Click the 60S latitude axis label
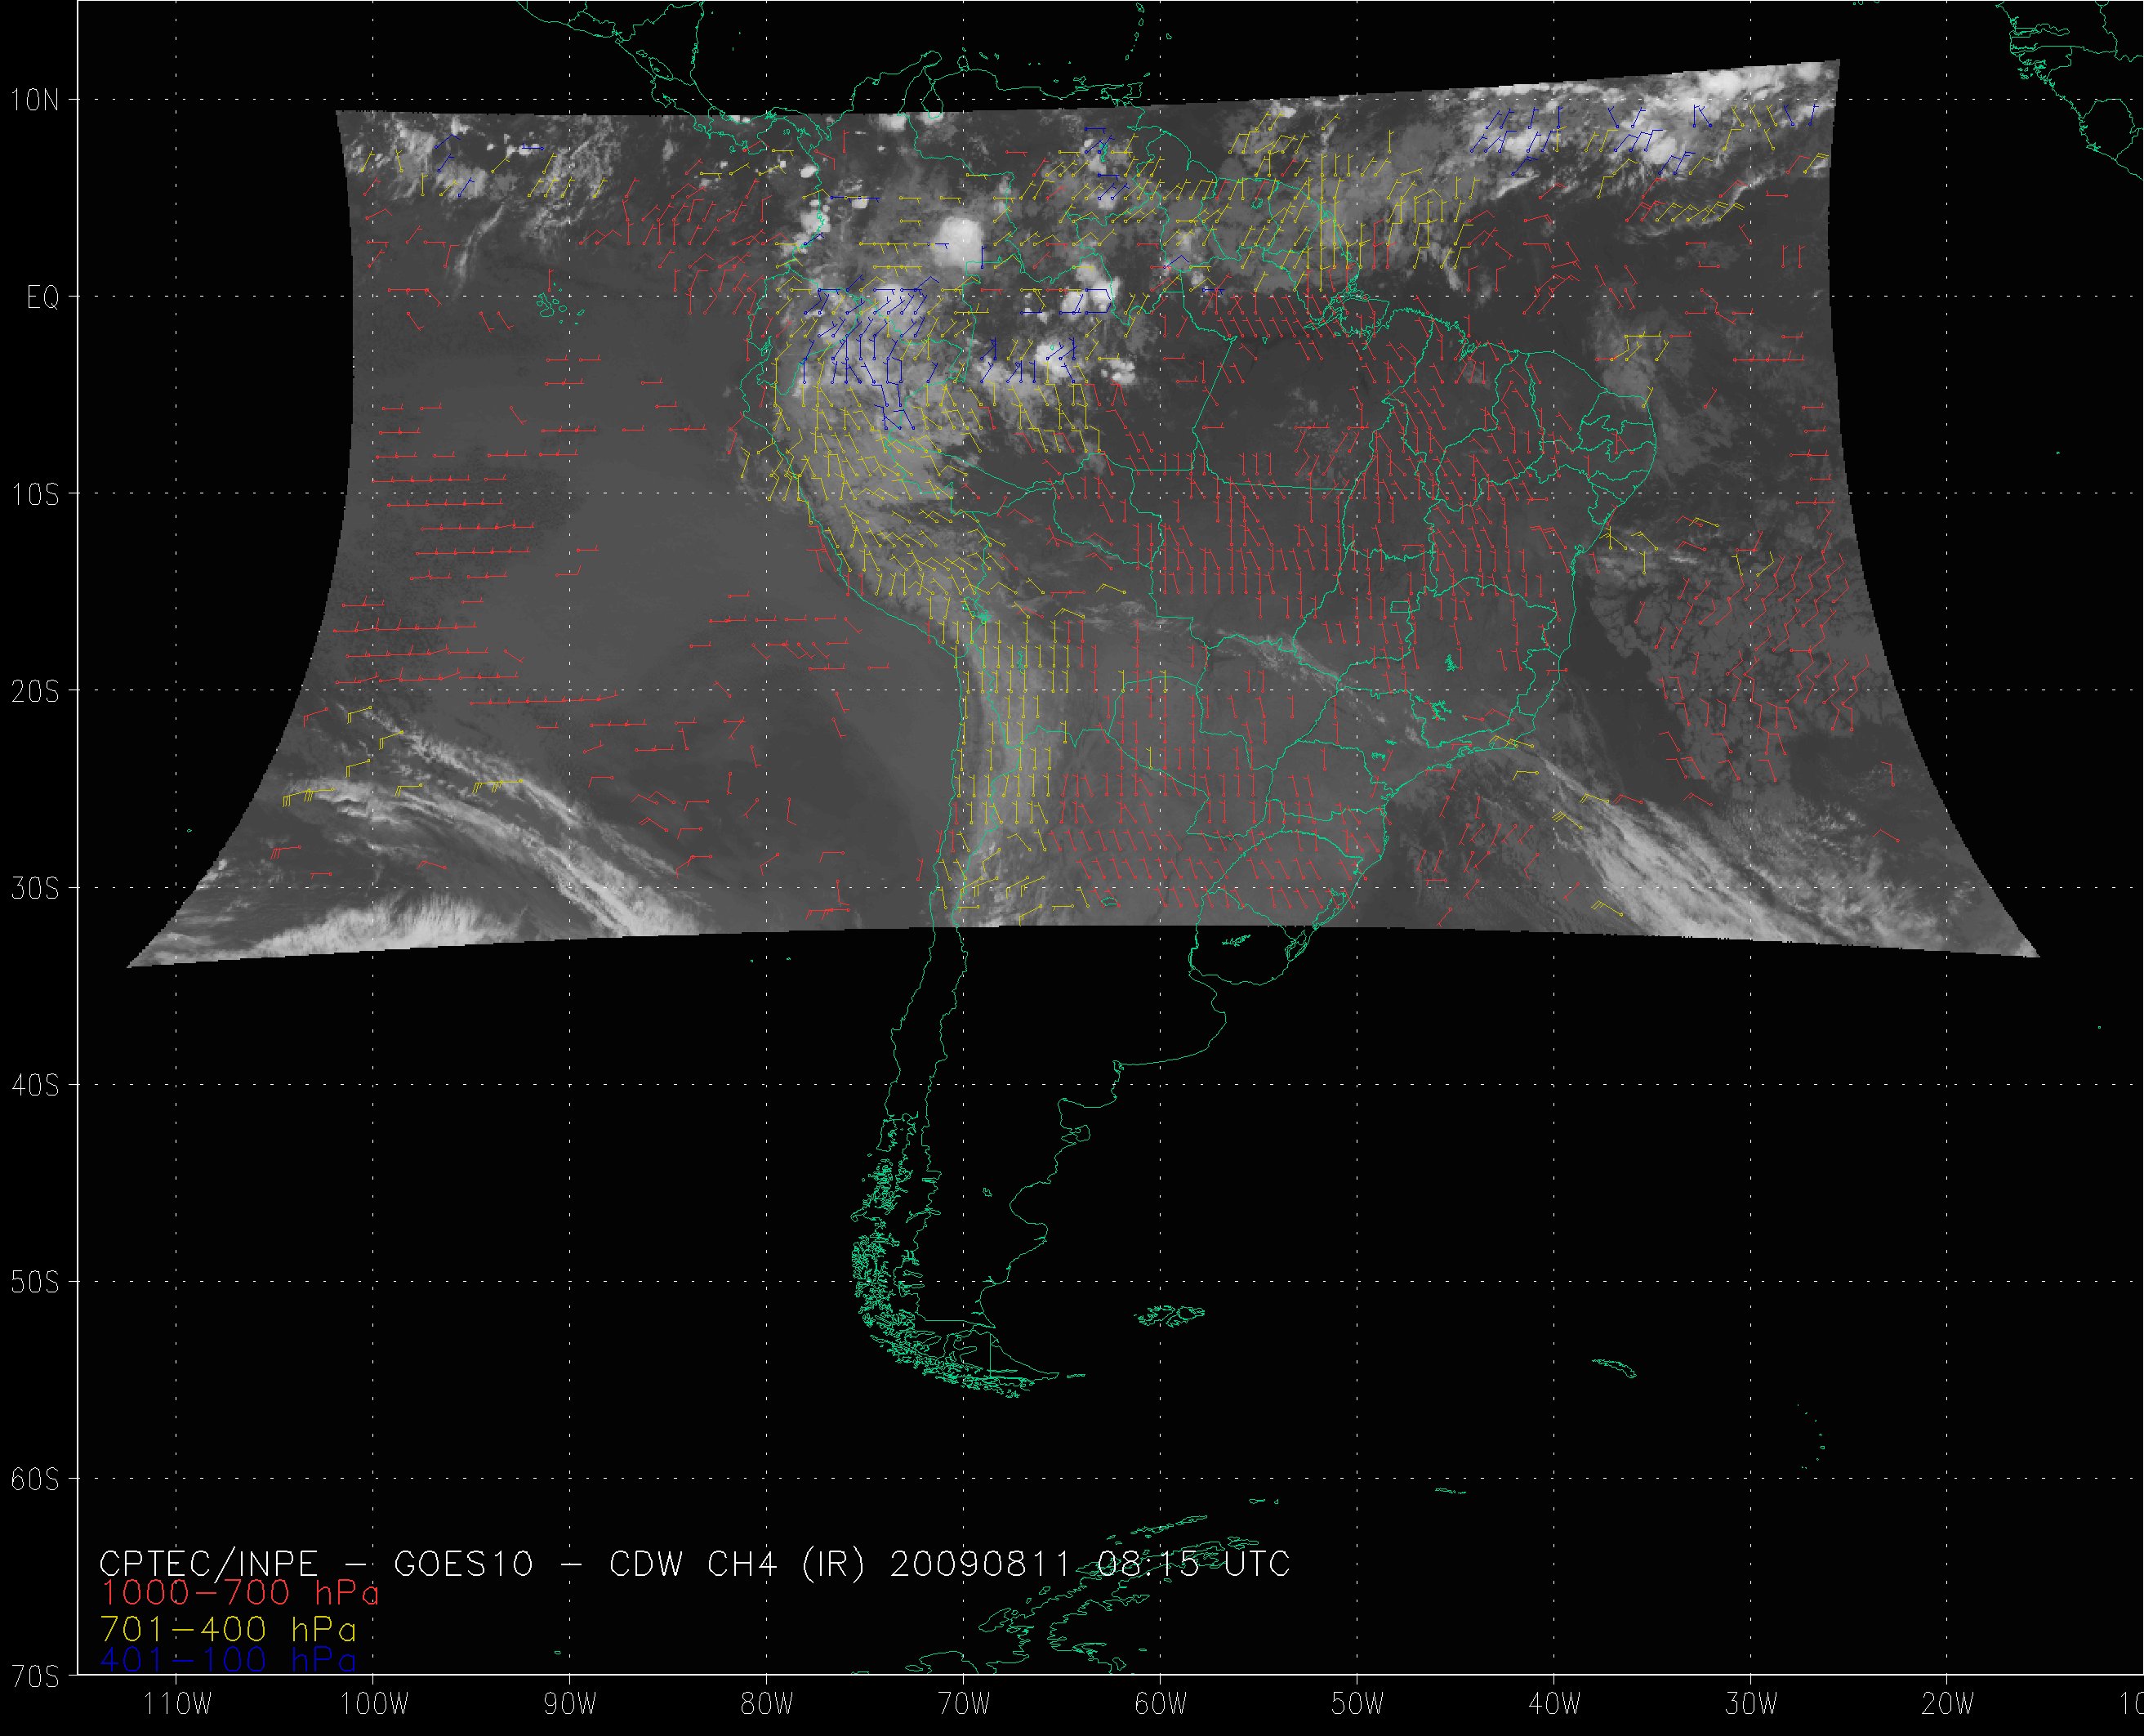The image size is (2144, 1736). point(35,1479)
